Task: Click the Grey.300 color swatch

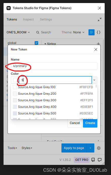Action: pyautogui.click(x=15, y=100)
